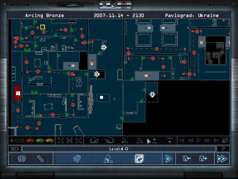238x179 pixels.
Task: Click the zoom out magnifier icon
Action: coord(140,141)
